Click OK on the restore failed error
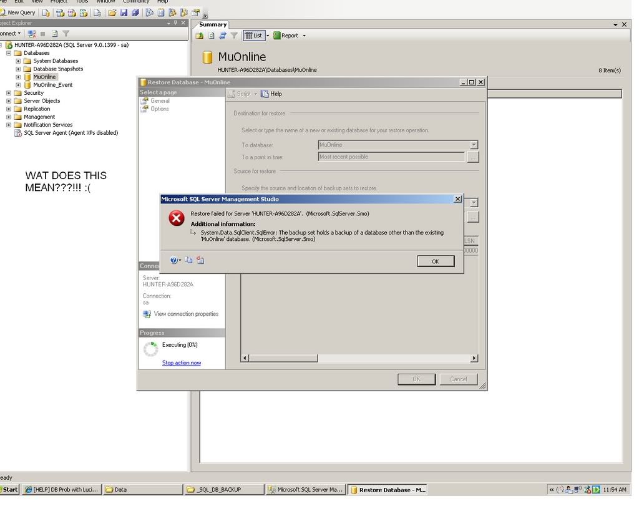Image resolution: width=639 pixels, height=511 pixels. [436, 261]
